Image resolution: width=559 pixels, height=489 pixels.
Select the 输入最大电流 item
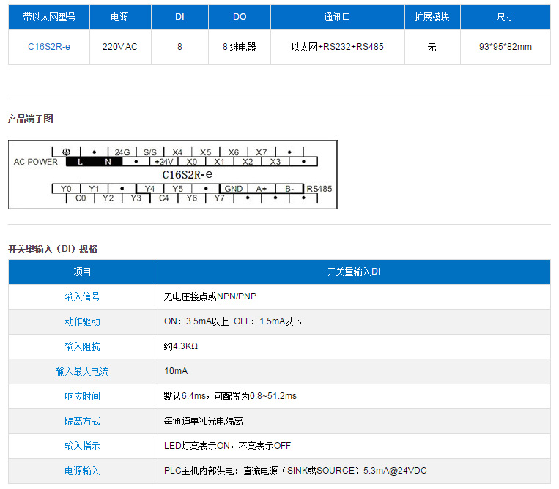[82, 371]
